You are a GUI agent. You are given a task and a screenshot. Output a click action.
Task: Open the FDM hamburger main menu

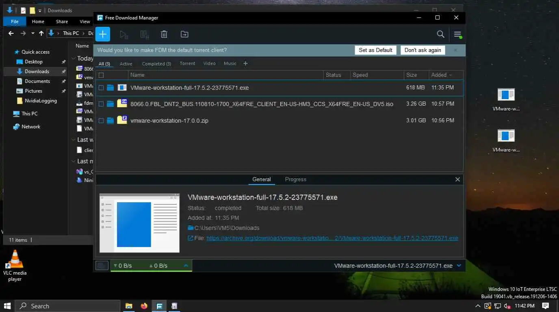tap(458, 35)
